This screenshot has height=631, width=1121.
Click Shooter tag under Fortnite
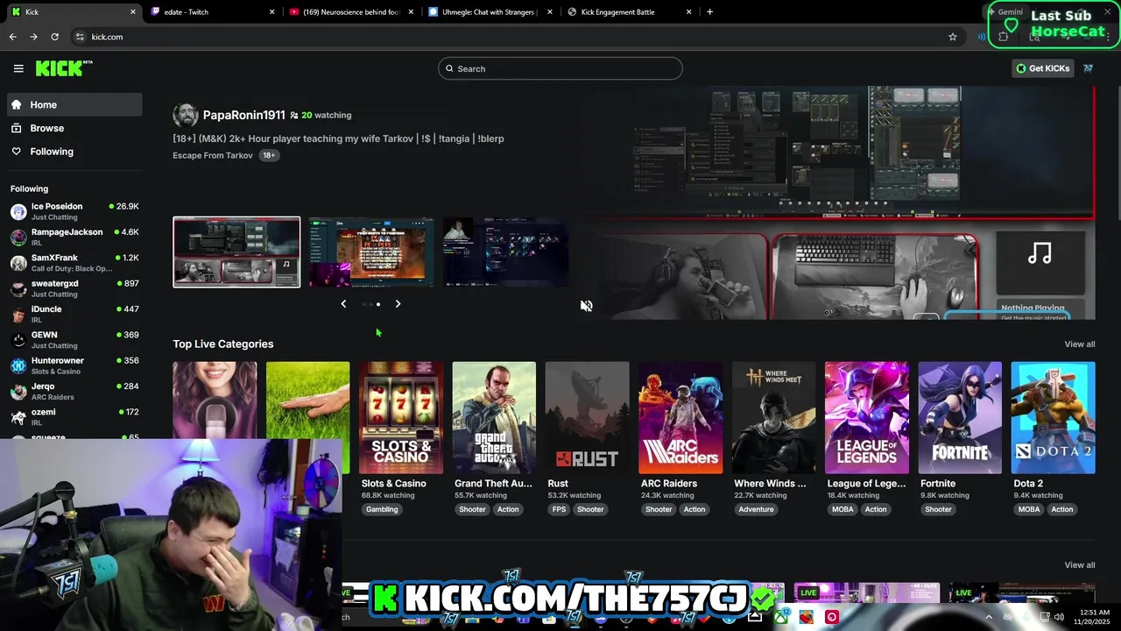(938, 509)
